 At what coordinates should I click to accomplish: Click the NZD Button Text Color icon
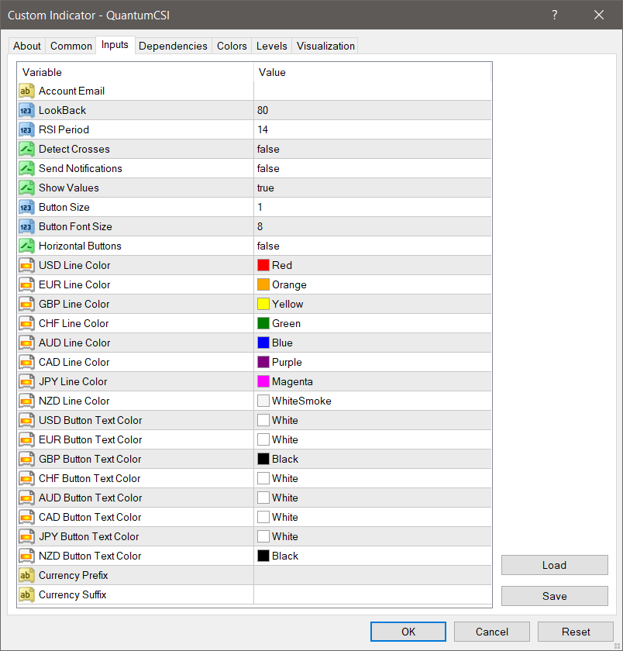26,556
